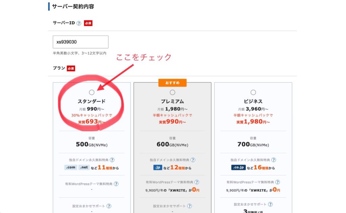Click the help icon next to サーバーID
The width and height of the screenshot is (346, 213).
79,23
